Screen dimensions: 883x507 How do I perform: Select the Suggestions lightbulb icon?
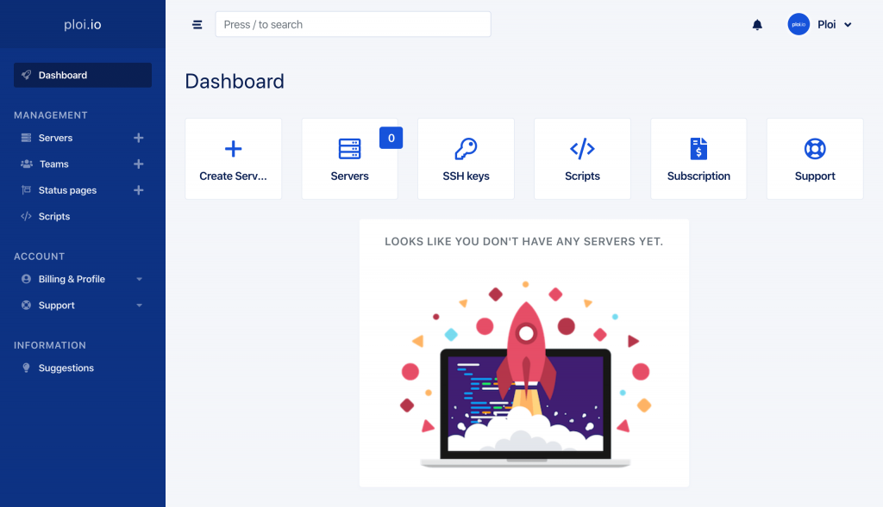(x=26, y=368)
